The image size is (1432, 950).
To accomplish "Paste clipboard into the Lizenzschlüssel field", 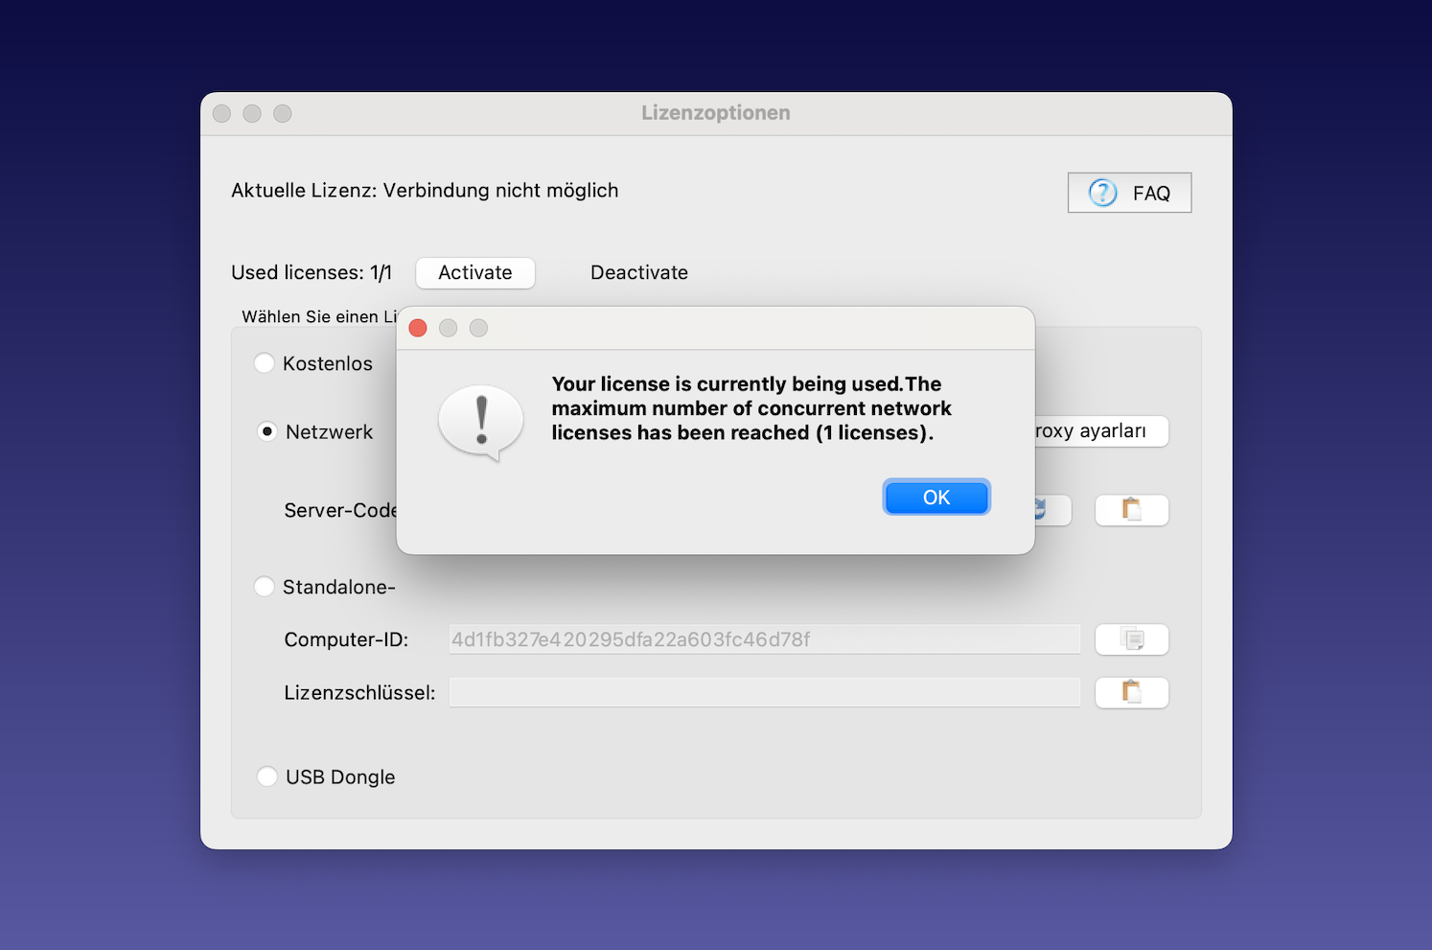I will click(1131, 692).
